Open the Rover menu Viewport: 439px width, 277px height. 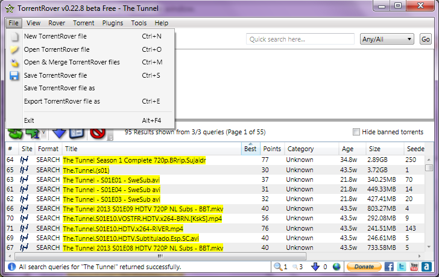tap(57, 23)
